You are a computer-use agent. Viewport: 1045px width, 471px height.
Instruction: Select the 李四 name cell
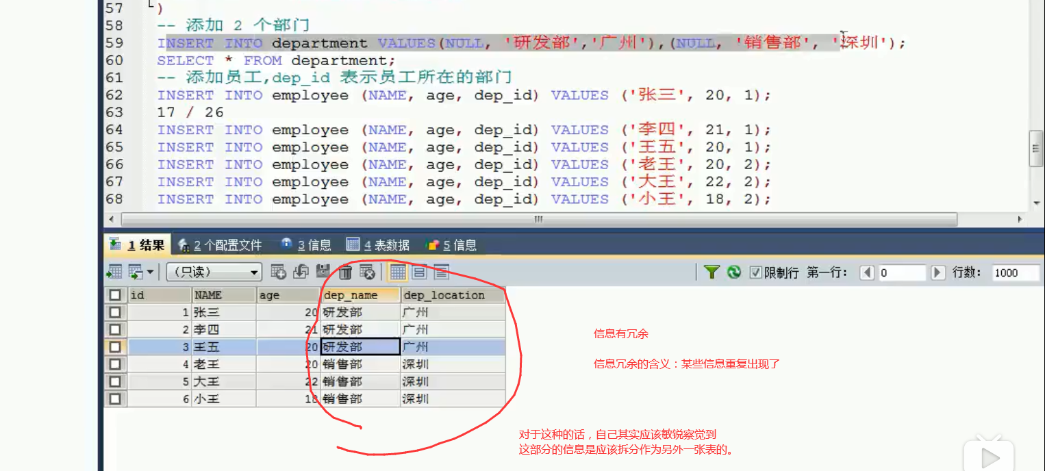click(x=224, y=329)
